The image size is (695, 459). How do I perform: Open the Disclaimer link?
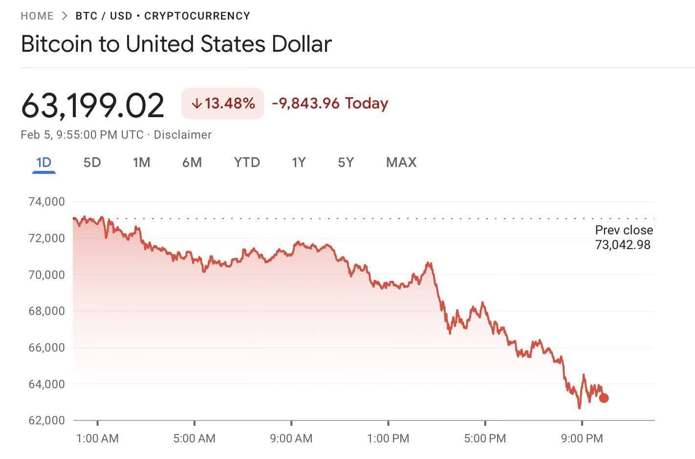point(182,135)
